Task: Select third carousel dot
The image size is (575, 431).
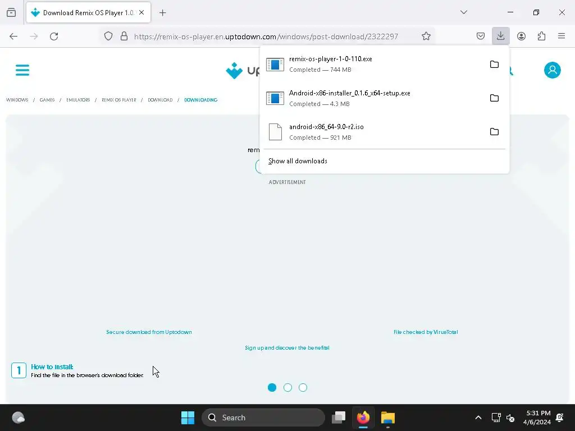Action: pos(303,387)
